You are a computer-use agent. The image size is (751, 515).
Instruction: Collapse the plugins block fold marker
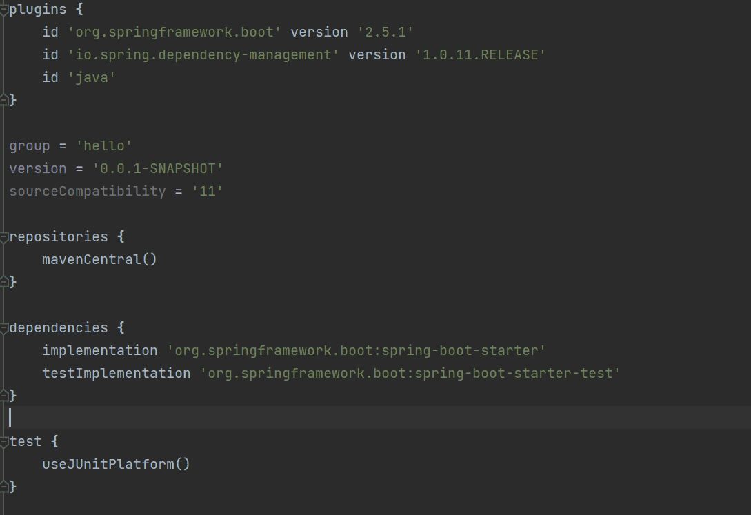coord(3,10)
